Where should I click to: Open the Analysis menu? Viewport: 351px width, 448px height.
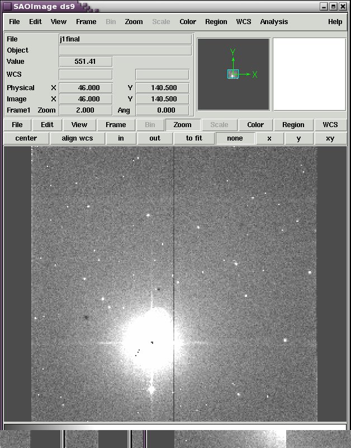coord(274,22)
